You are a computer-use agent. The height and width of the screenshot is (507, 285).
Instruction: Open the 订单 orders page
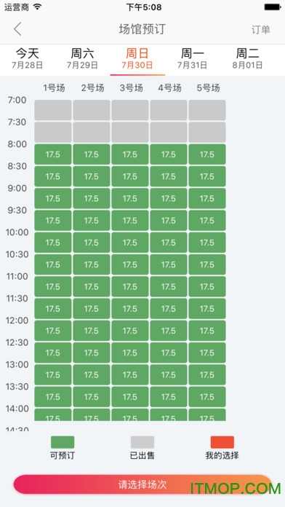(260, 30)
